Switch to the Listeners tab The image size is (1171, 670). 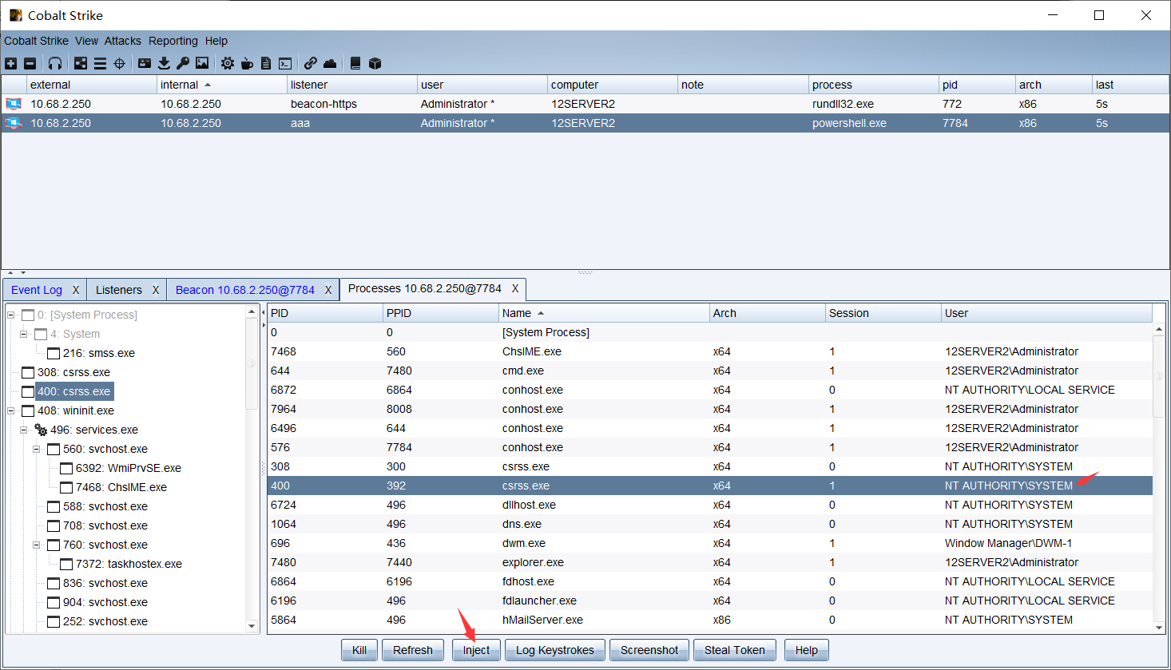(x=119, y=290)
